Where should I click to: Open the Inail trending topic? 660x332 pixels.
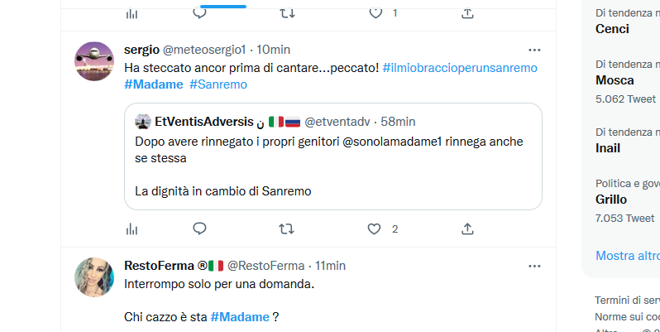(x=608, y=148)
